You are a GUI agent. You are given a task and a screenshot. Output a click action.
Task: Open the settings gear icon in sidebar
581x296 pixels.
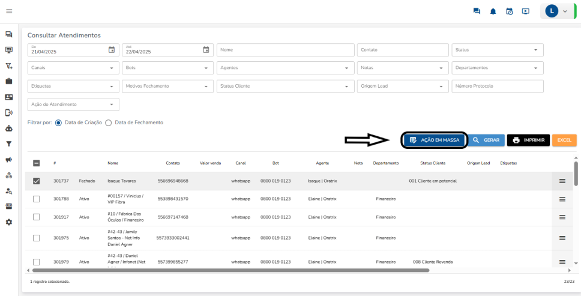tap(9, 222)
